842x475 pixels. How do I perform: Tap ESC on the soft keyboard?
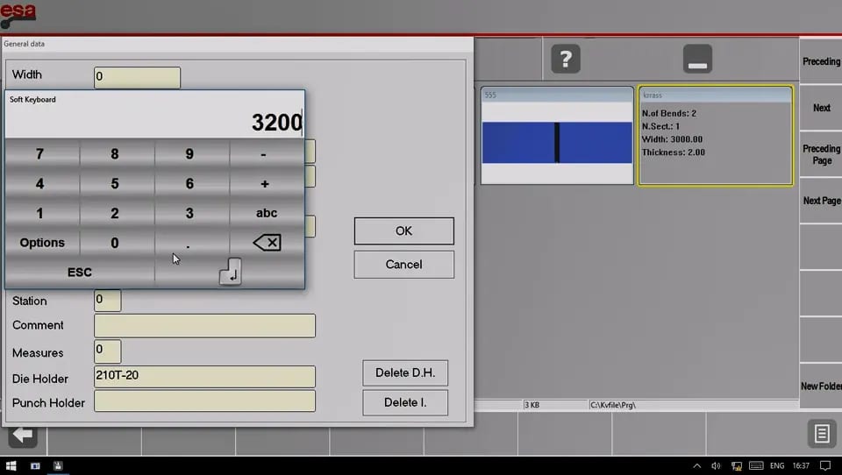(x=80, y=273)
